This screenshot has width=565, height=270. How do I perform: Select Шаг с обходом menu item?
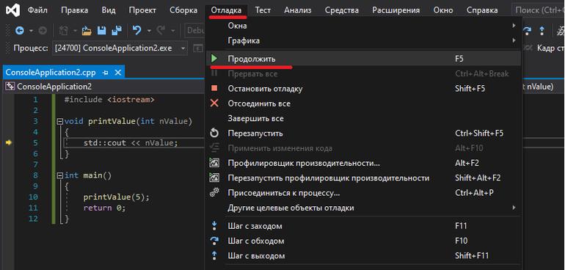click(363, 241)
